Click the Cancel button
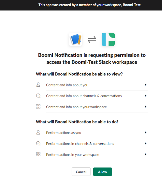Screen dimensions: 162x179 point(81,172)
